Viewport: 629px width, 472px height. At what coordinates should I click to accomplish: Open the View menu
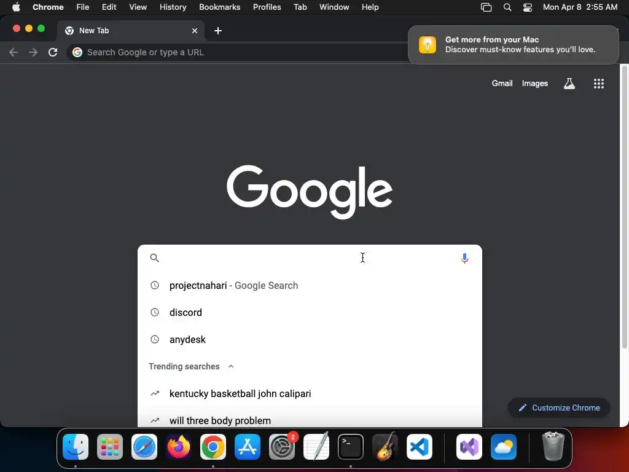(138, 7)
